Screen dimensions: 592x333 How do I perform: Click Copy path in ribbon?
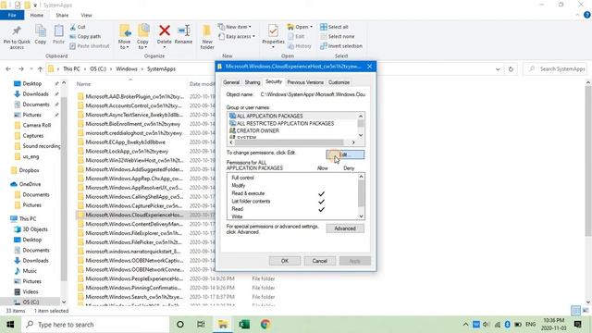[x=85, y=37]
